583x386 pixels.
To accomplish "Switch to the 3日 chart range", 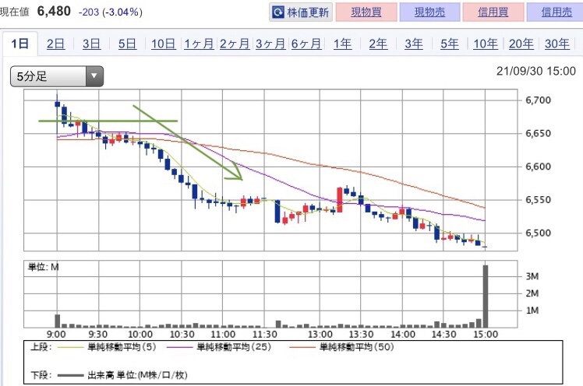I will coord(91,44).
